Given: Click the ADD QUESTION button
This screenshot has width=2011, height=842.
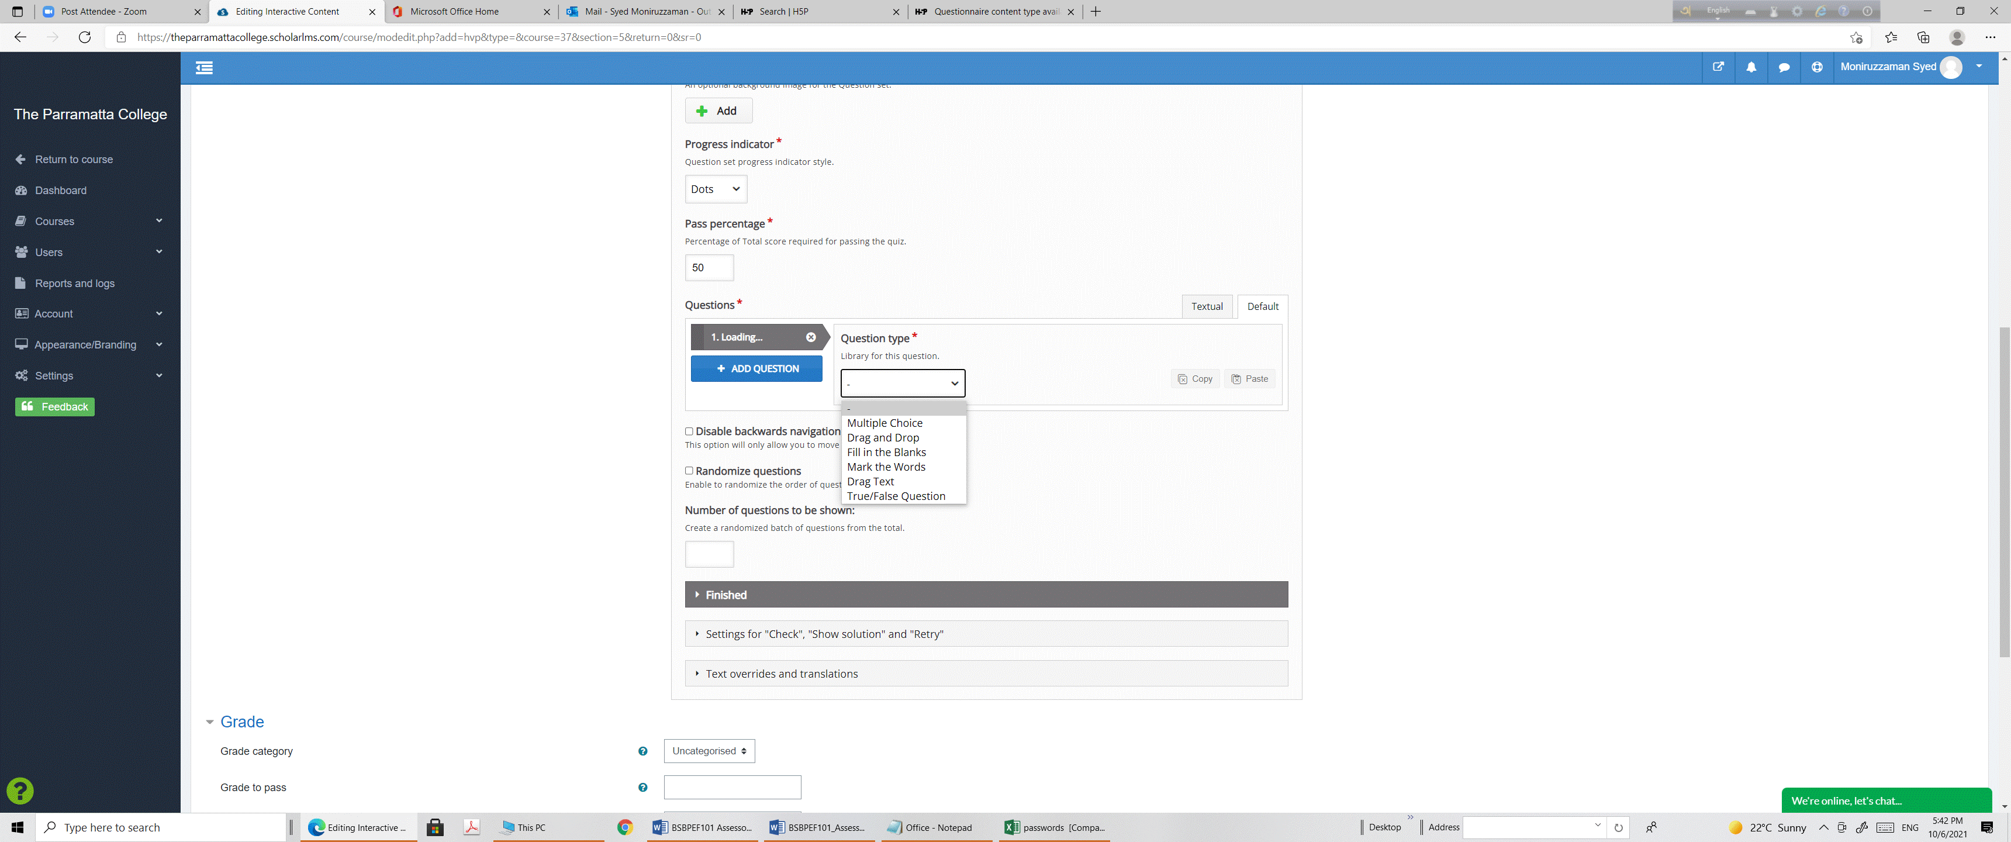Looking at the screenshot, I should click(x=756, y=369).
